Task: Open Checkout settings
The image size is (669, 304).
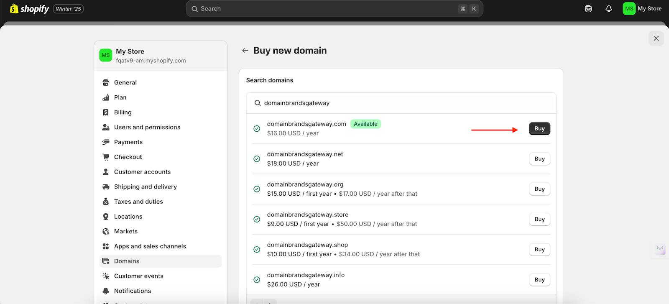Action: tap(161, 157)
